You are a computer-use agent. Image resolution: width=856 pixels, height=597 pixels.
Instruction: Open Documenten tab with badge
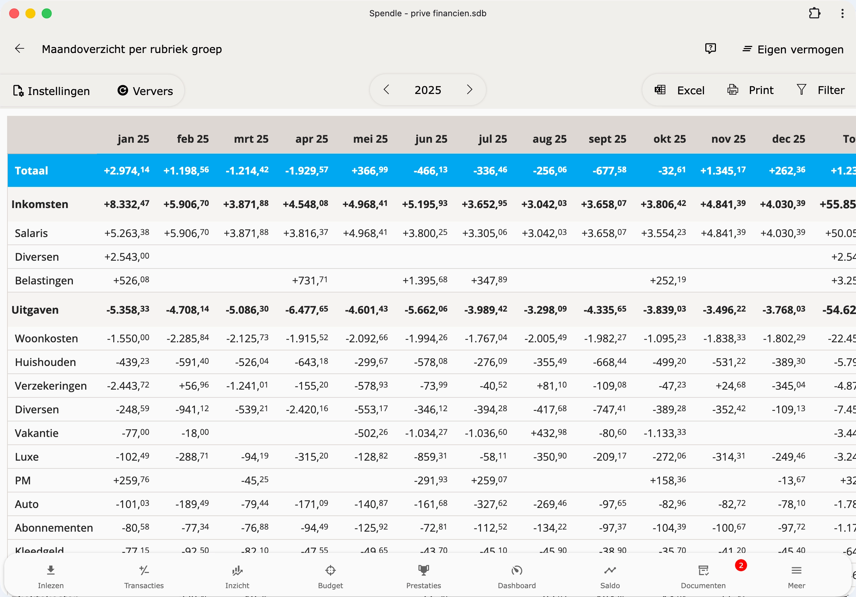tap(703, 576)
